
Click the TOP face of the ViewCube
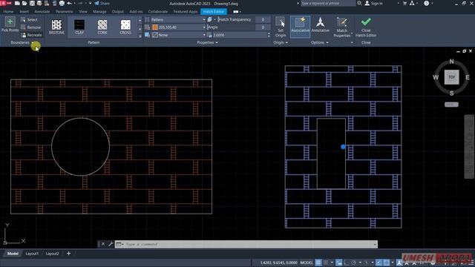(451, 77)
